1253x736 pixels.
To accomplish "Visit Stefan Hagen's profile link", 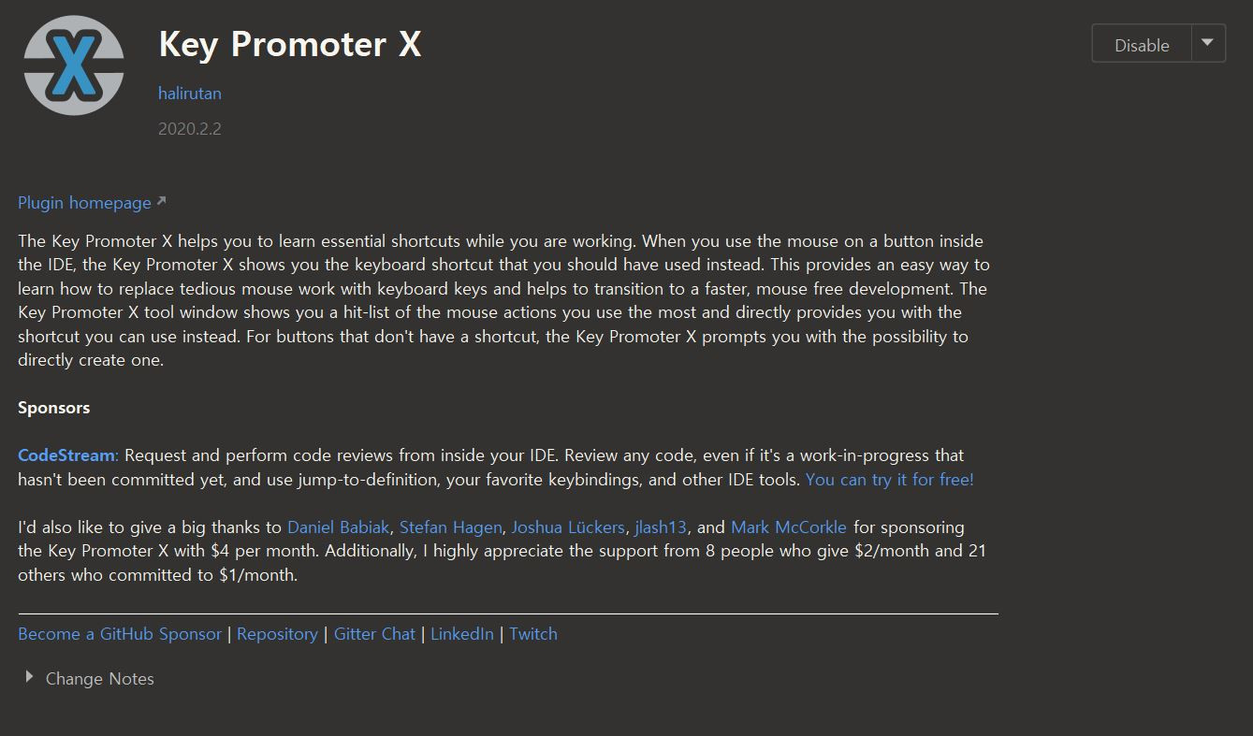I will tap(450, 527).
